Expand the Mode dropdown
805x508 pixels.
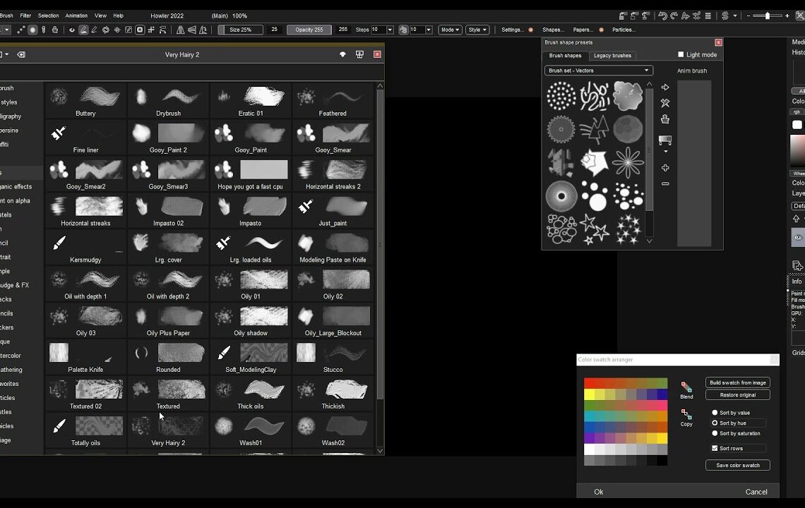tap(450, 30)
